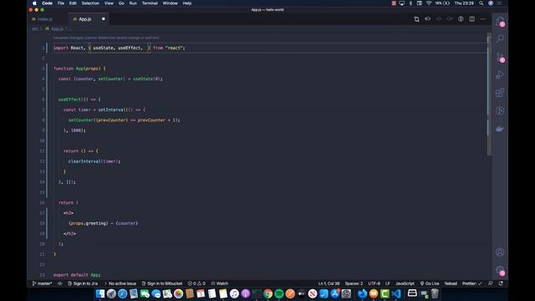Click the errors and warnings count in the status bar

[196, 283]
